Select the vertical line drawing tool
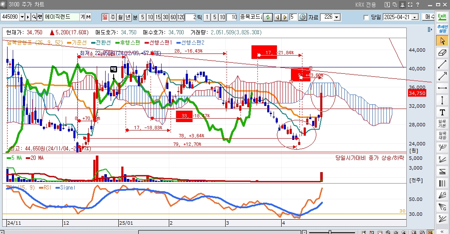 pyautogui.click(x=442, y=100)
